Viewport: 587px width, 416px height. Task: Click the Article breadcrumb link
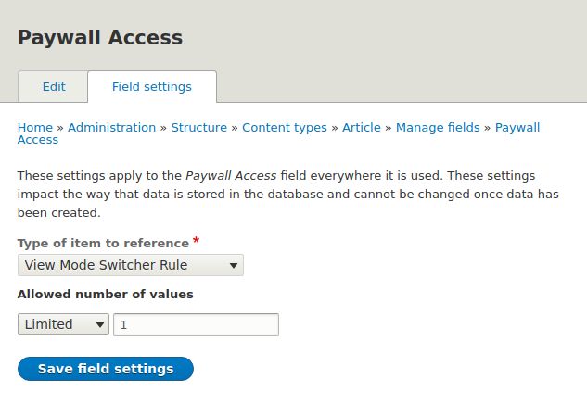pyautogui.click(x=362, y=128)
